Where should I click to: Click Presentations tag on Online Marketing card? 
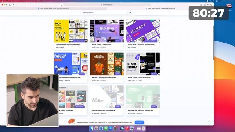(79, 41)
